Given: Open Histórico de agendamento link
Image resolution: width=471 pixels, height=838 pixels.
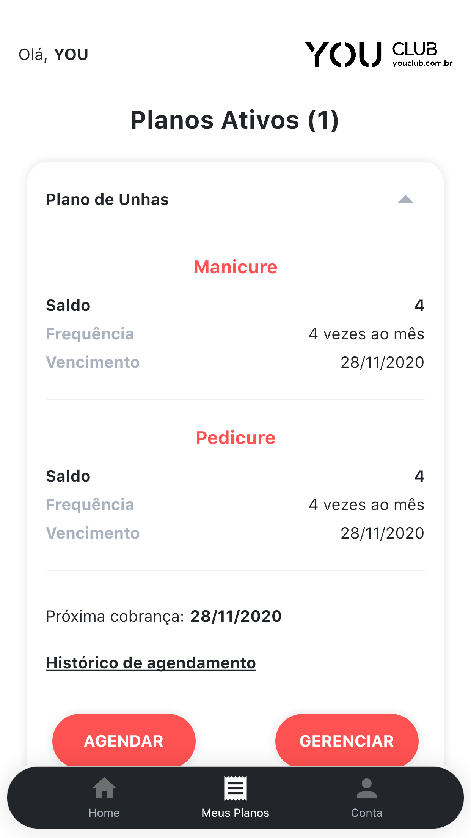Looking at the screenshot, I should pyautogui.click(x=151, y=663).
